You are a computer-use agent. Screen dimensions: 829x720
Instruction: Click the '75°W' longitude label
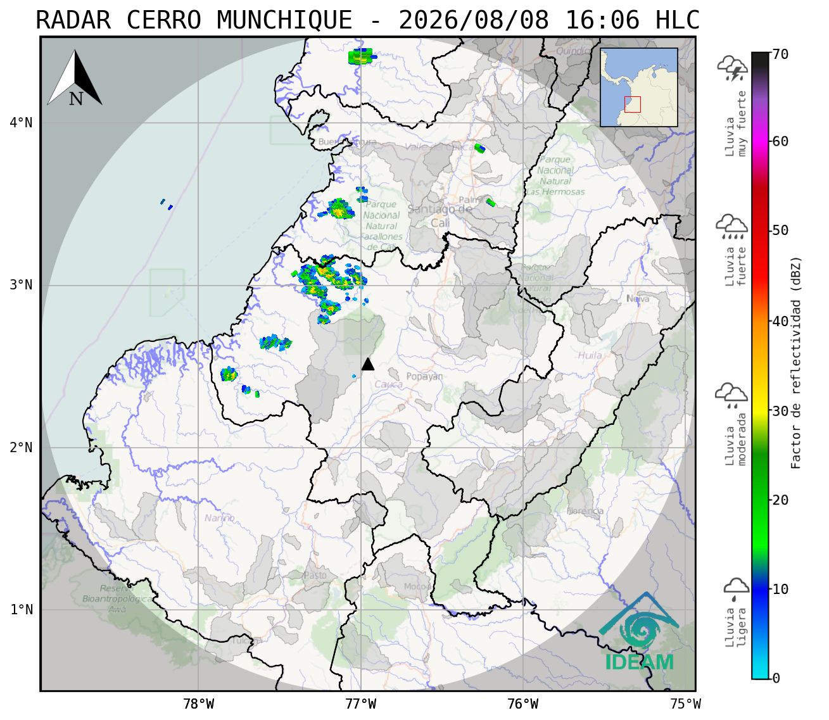[686, 704]
